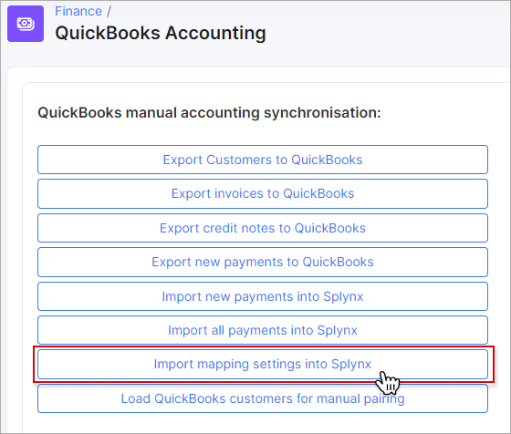511x434 pixels.
Task: Import all payments into Splynx
Action: (x=263, y=330)
